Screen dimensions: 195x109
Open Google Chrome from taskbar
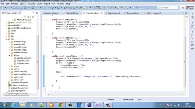coord(61,105)
